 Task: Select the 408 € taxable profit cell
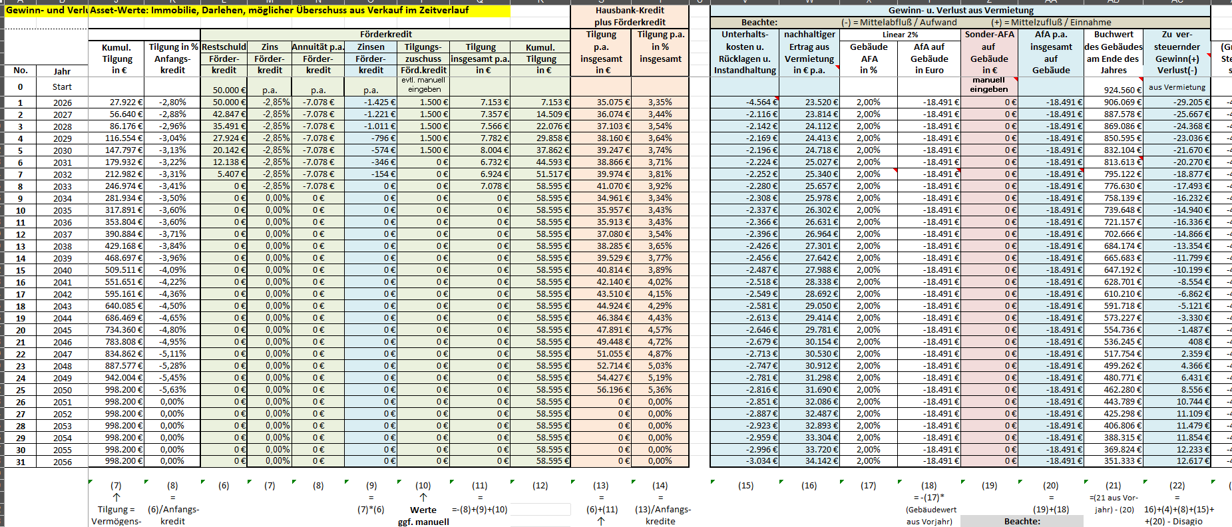(1177, 342)
